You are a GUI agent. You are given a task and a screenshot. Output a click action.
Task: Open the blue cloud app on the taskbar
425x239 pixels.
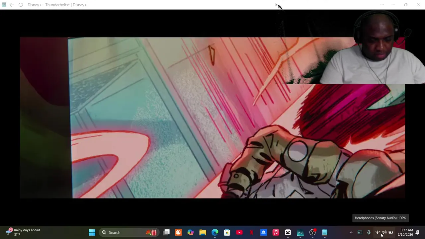click(264, 232)
